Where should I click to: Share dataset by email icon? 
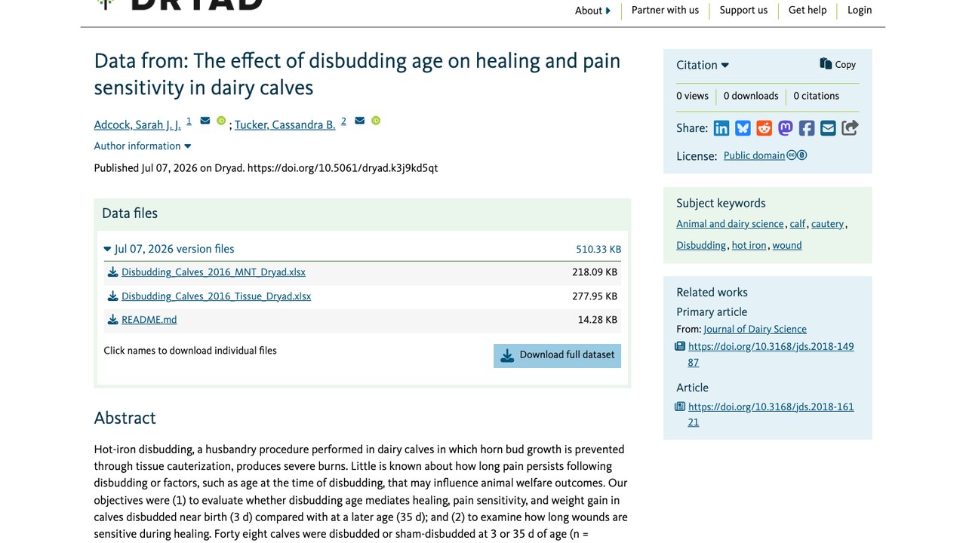pos(828,128)
